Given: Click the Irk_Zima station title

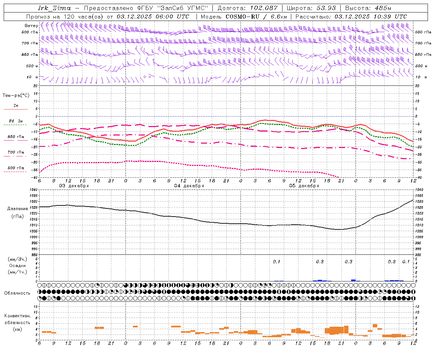Looking at the screenshot, I should point(54,8).
